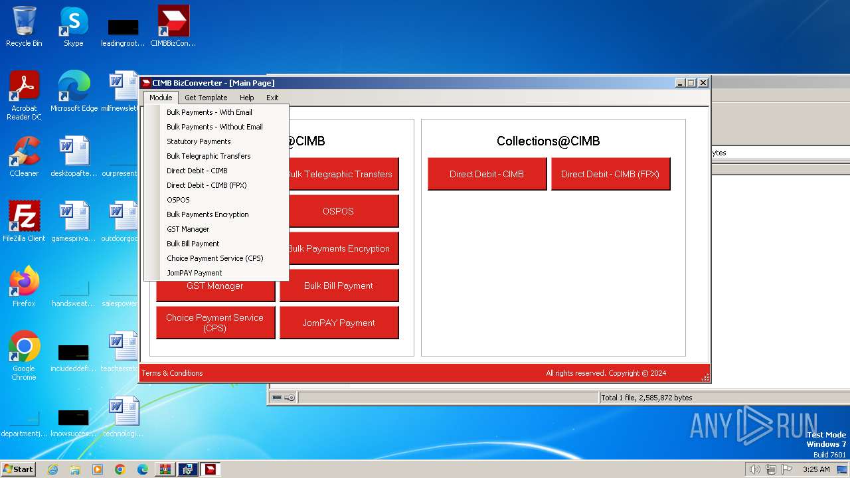The width and height of the screenshot is (850, 478).
Task: Open CCleaner desktop shortcut
Action: pyautogui.click(x=24, y=156)
